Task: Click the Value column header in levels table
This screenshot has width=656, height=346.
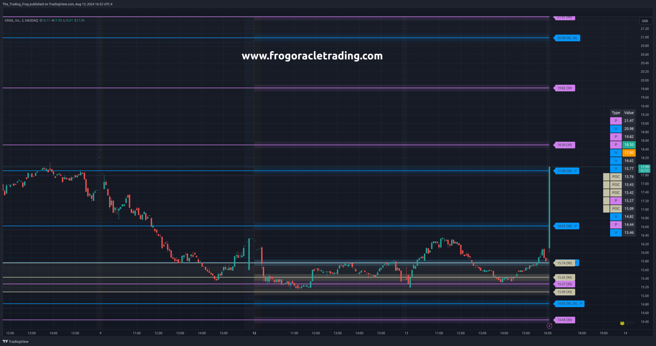Action: pyautogui.click(x=629, y=113)
